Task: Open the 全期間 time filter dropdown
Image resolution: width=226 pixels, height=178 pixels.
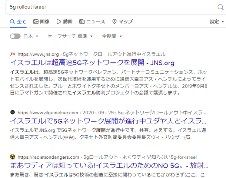Action: point(112,36)
